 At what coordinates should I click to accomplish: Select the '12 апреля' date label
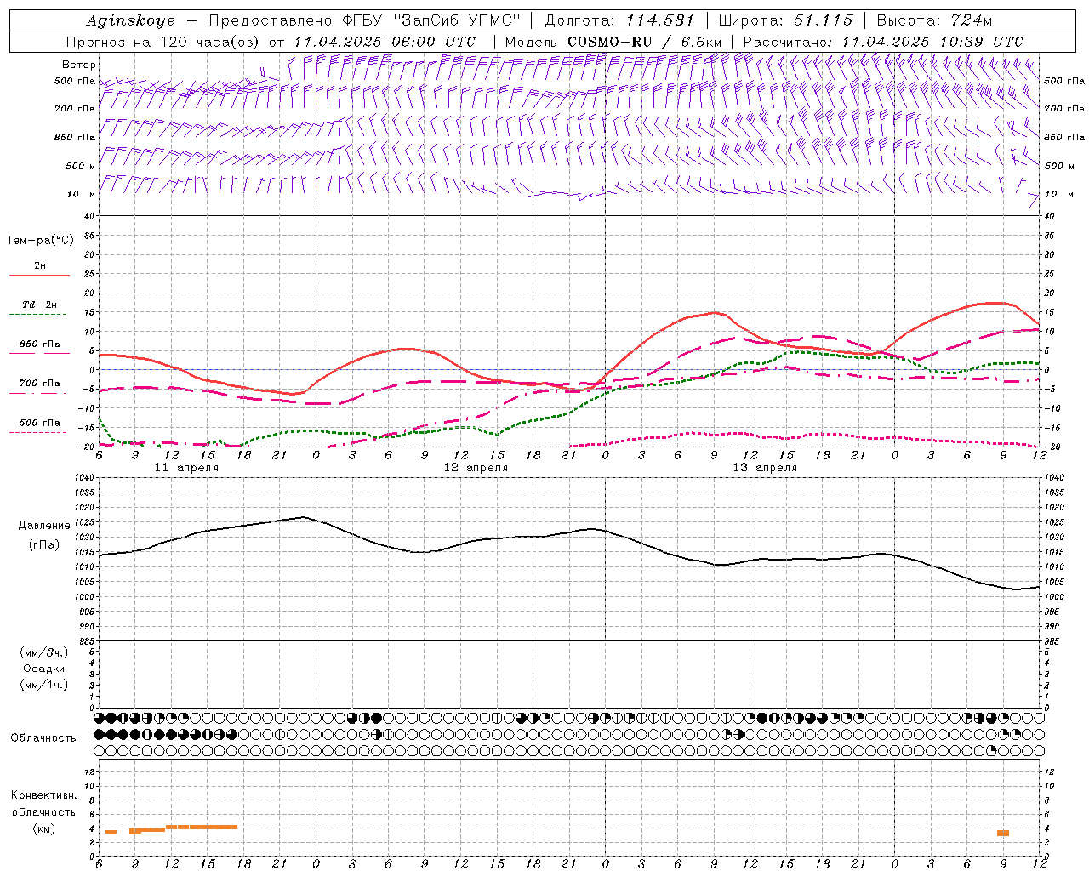click(476, 468)
